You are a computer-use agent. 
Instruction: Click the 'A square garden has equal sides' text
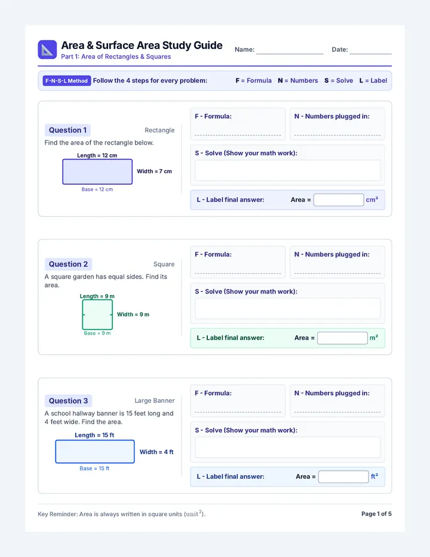106,281
